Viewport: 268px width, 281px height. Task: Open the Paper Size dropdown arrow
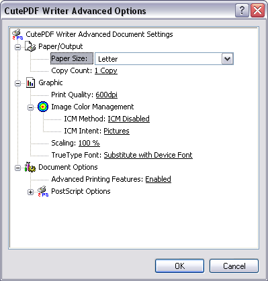(228, 59)
